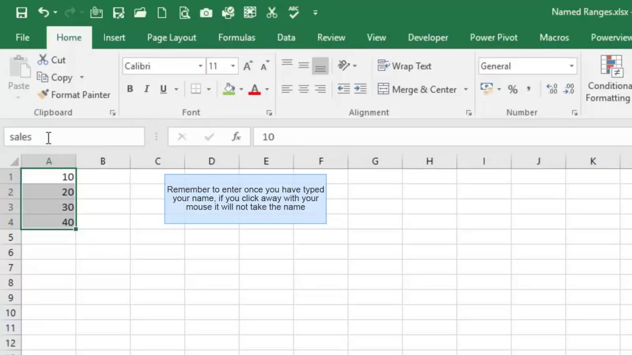Click the formula bar showing 10
Image resolution: width=632 pixels, height=355 pixels.
[x=442, y=137]
